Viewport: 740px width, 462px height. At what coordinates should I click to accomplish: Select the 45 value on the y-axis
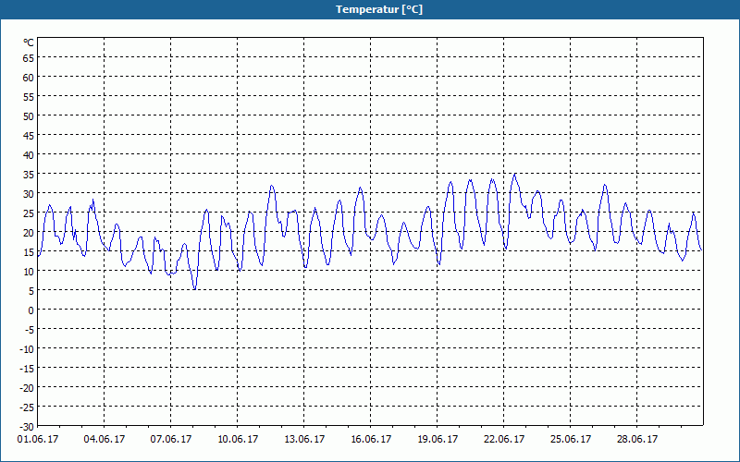pos(29,136)
